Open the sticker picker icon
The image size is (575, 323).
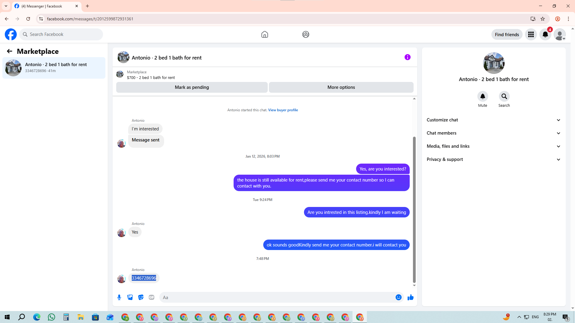tap(141, 297)
